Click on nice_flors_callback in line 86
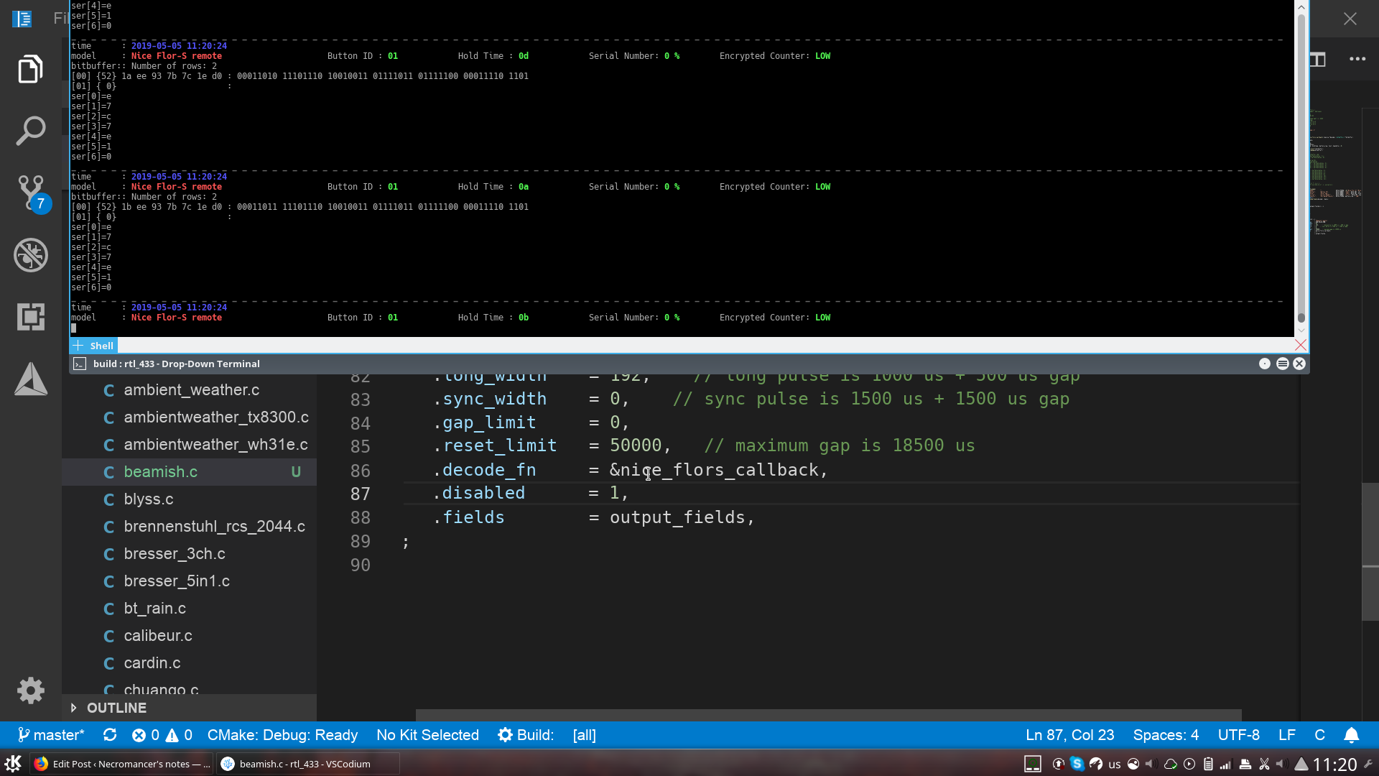Screen dimensions: 1379x776 tap(719, 470)
